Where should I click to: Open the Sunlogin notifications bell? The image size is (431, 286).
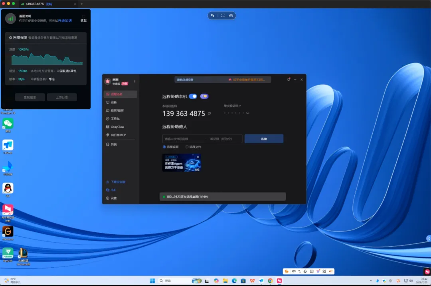point(289,80)
